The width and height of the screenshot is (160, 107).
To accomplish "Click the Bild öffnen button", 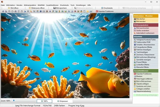I will pyautogui.click(x=13, y=8).
